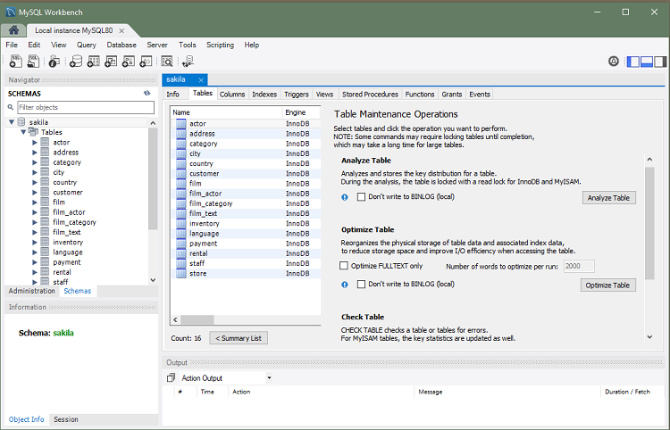The height and width of the screenshot is (430, 670).
Task: Click the new SQL tab toolbar icon
Action: [15, 62]
